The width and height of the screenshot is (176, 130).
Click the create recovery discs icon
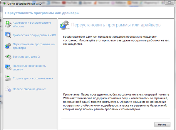(8, 78)
